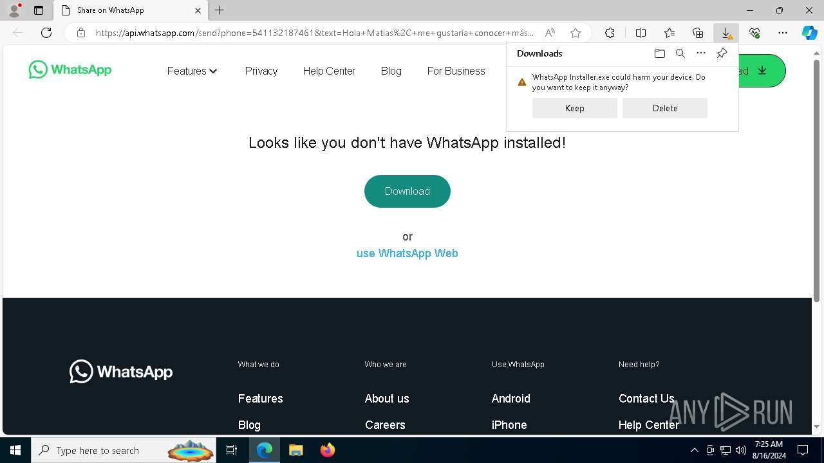Click the use WhatsApp Web link
Image resolution: width=824 pixels, height=463 pixels.
pos(407,253)
